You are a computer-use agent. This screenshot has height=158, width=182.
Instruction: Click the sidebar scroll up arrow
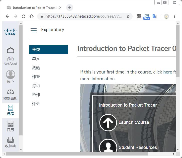pos(21,24)
